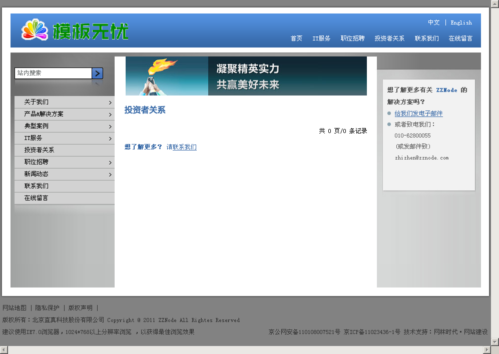Viewport: 499px width, 354px height.
Task: Open 网站地图 footer link
Action: pos(15,308)
